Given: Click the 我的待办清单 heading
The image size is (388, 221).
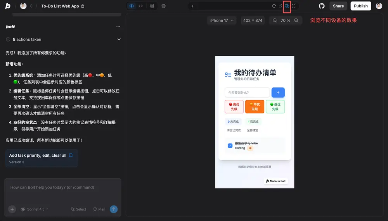Looking at the screenshot, I should 255,73.
